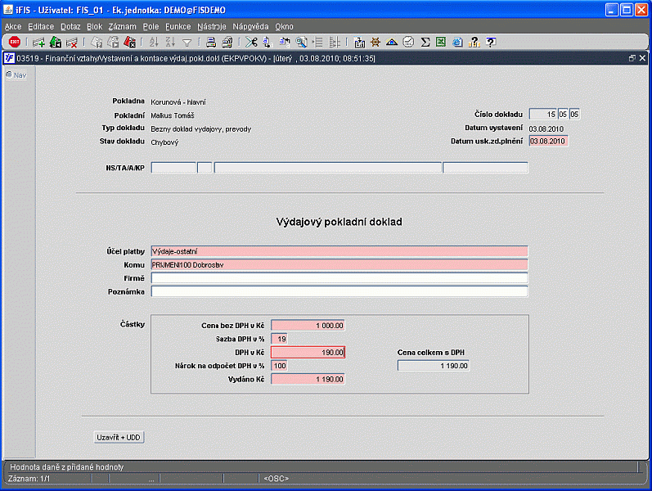
Task: Open the Nápověda help menu
Action: [250, 26]
